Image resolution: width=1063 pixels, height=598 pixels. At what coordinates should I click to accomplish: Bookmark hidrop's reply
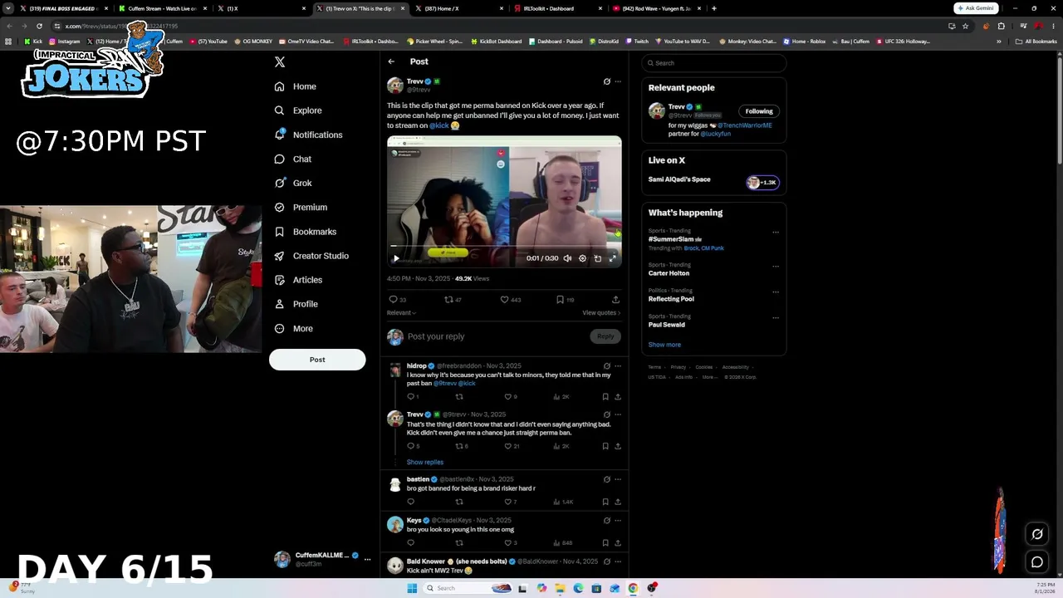605,397
